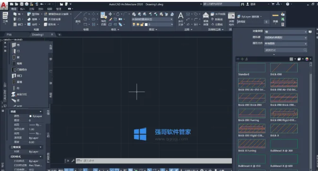The image size is (318, 171).
Task: Click the color wheel icon in style browser toolbar
Action: point(307,59)
